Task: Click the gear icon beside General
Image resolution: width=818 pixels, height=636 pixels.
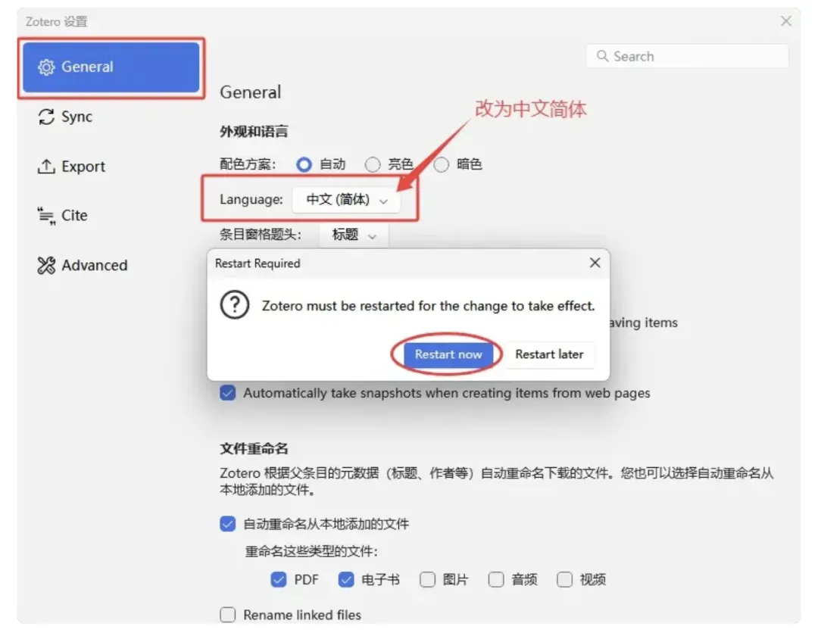Action: point(46,67)
